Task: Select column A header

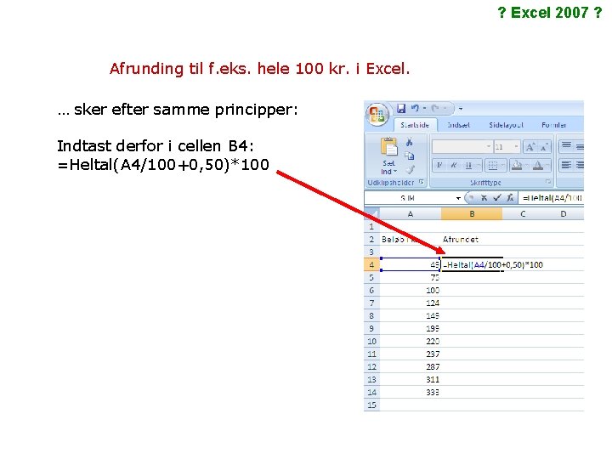Action: tap(411, 214)
